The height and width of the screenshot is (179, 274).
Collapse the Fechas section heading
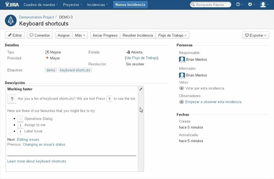tap(183, 114)
